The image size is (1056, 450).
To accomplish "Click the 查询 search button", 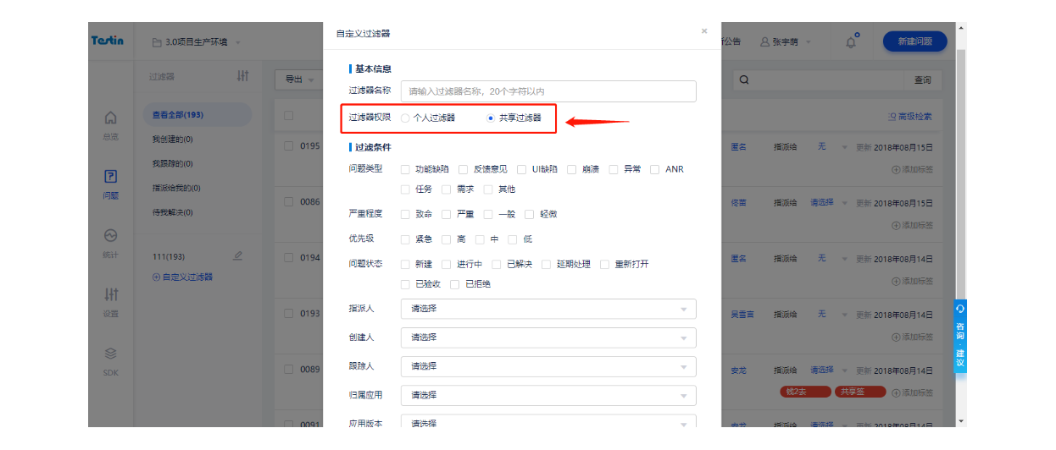I will click(922, 80).
